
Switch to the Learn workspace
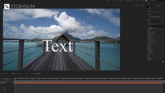[114, 1]
